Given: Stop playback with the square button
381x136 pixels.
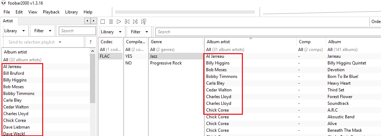Looking at the screenshot, I should pos(103,22).
